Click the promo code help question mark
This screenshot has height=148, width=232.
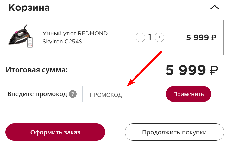(x=73, y=94)
